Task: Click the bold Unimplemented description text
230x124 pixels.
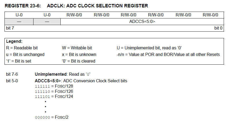Action: click(x=51, y=74)
